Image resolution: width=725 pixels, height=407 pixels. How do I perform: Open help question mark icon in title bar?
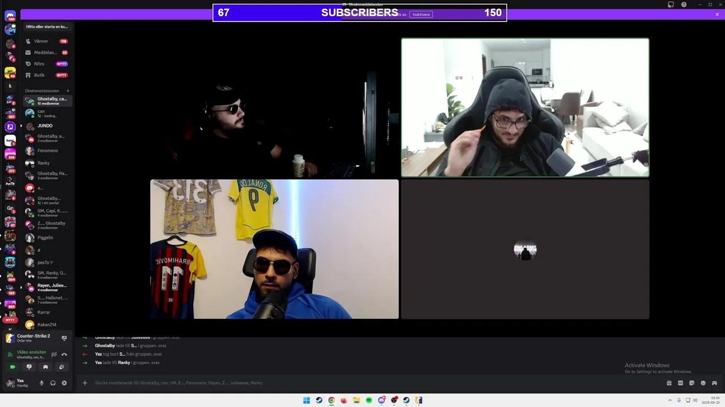click(684, 5)
